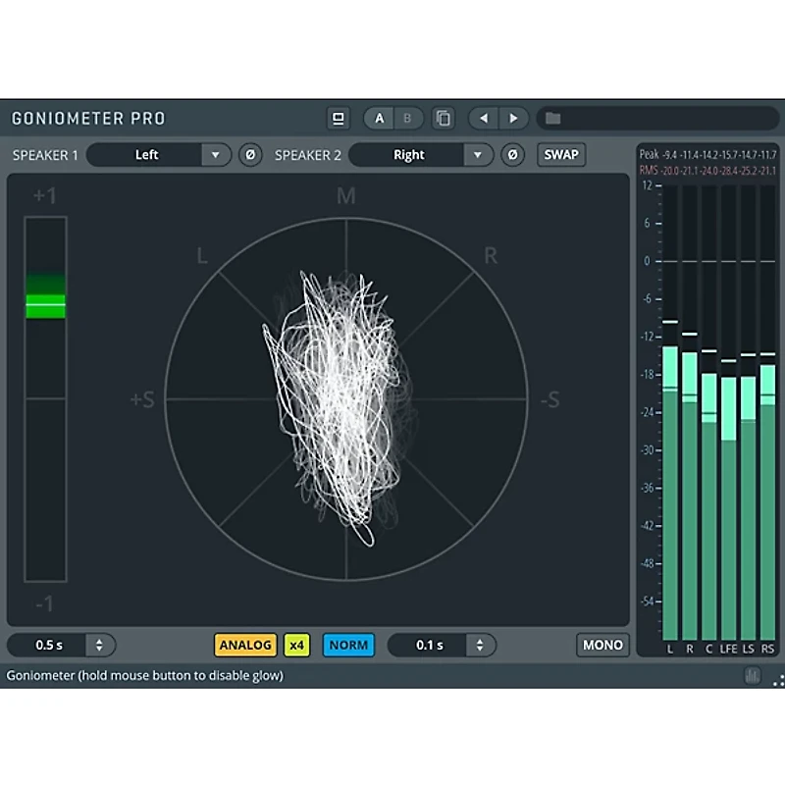785x785 pixels.
Task: Toggle the Ø phase invert for Speaker 2
Action: pyautogui.click(x=511, y=154)
